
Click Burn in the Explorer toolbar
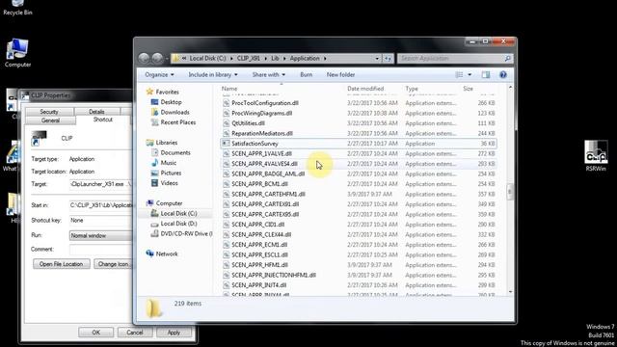(x=307, y=75)
